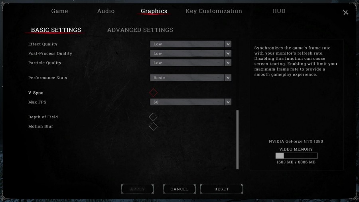Enable the V-Sync checkbox
Viewport: 359px width, 202px height.
153,93
